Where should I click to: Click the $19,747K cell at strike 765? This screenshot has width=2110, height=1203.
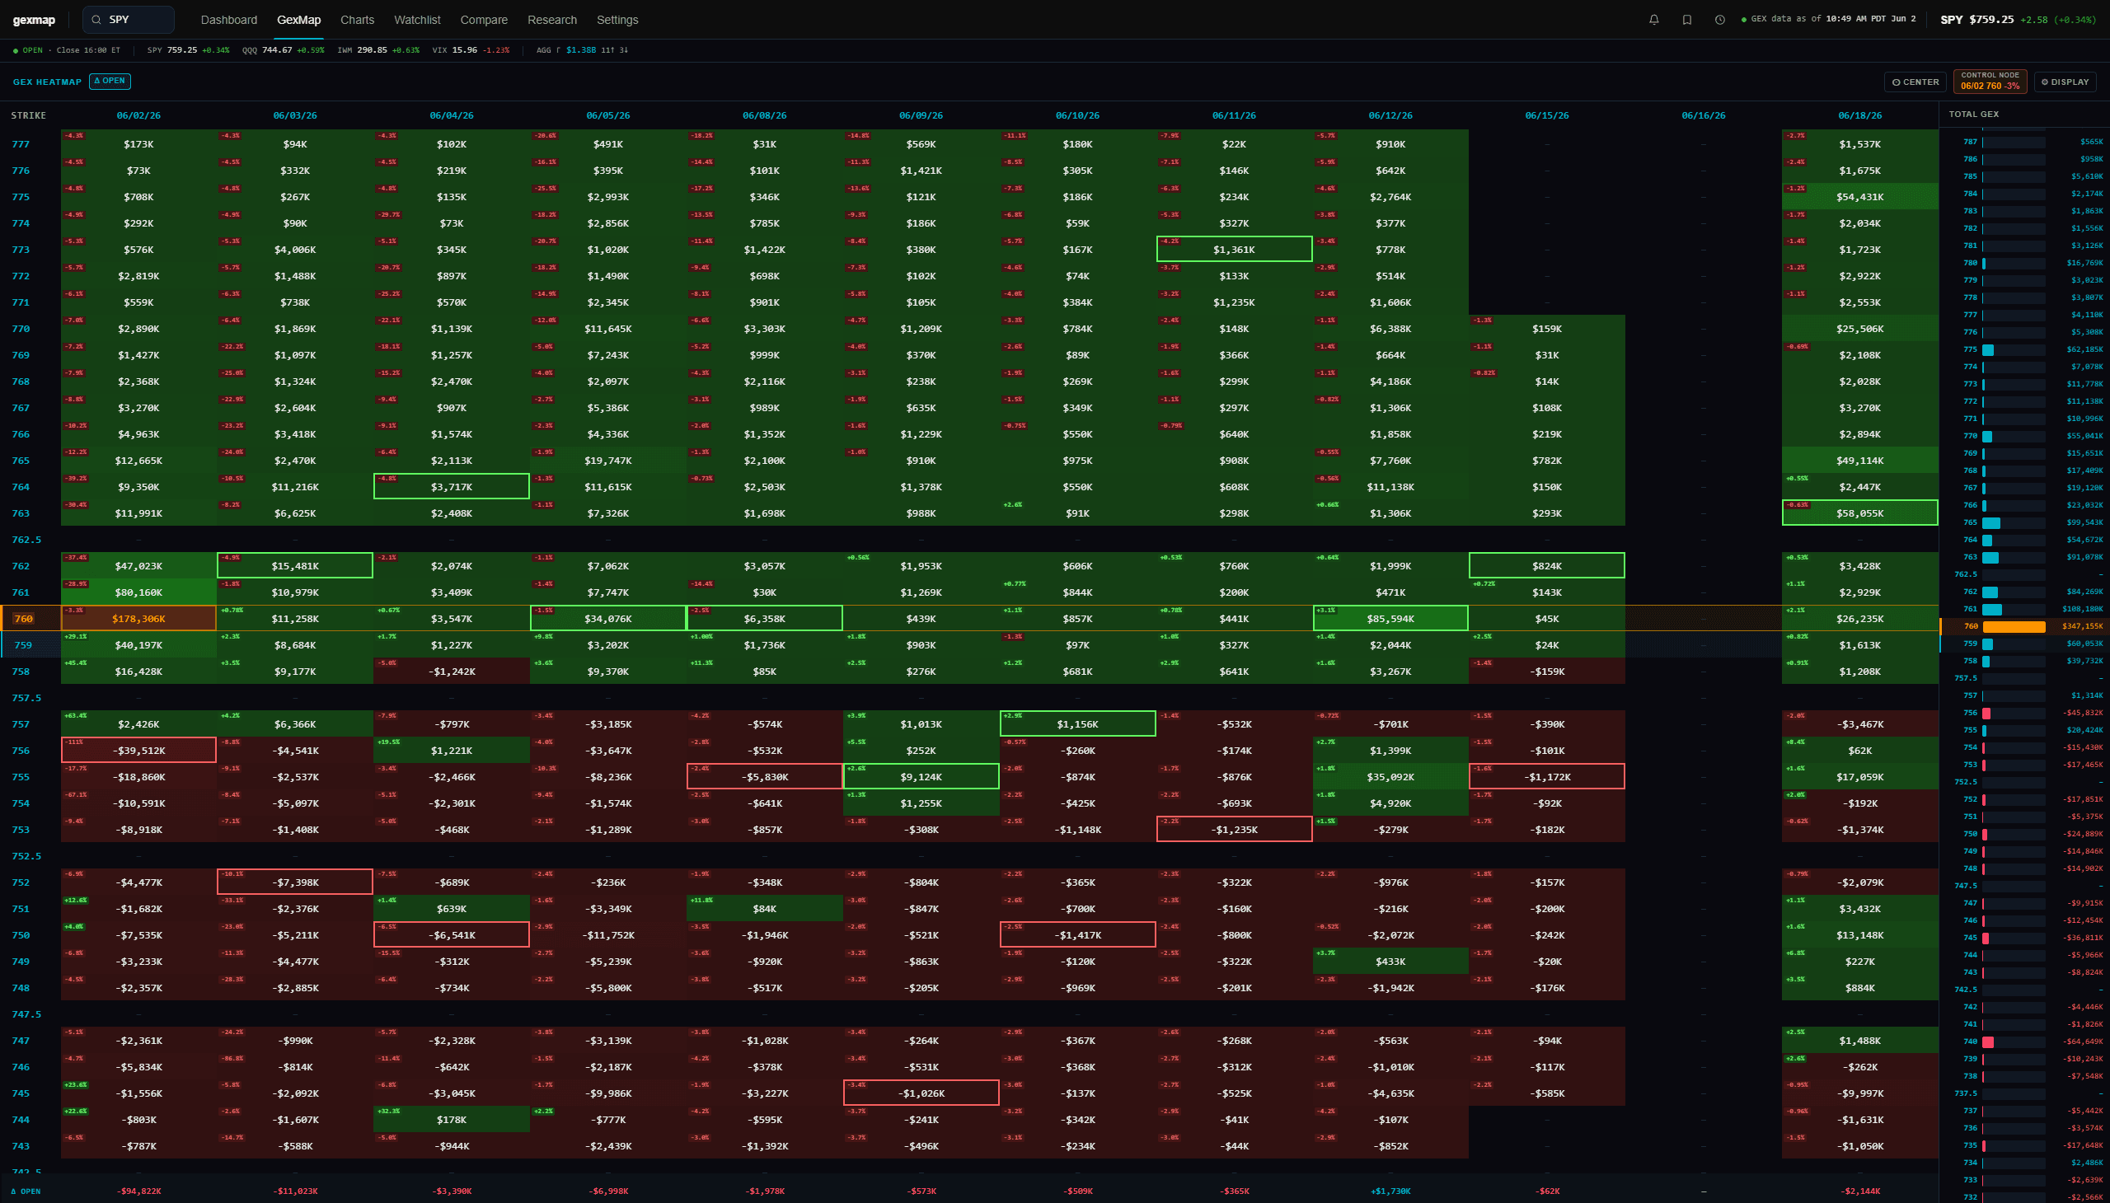tap(608, 461)
